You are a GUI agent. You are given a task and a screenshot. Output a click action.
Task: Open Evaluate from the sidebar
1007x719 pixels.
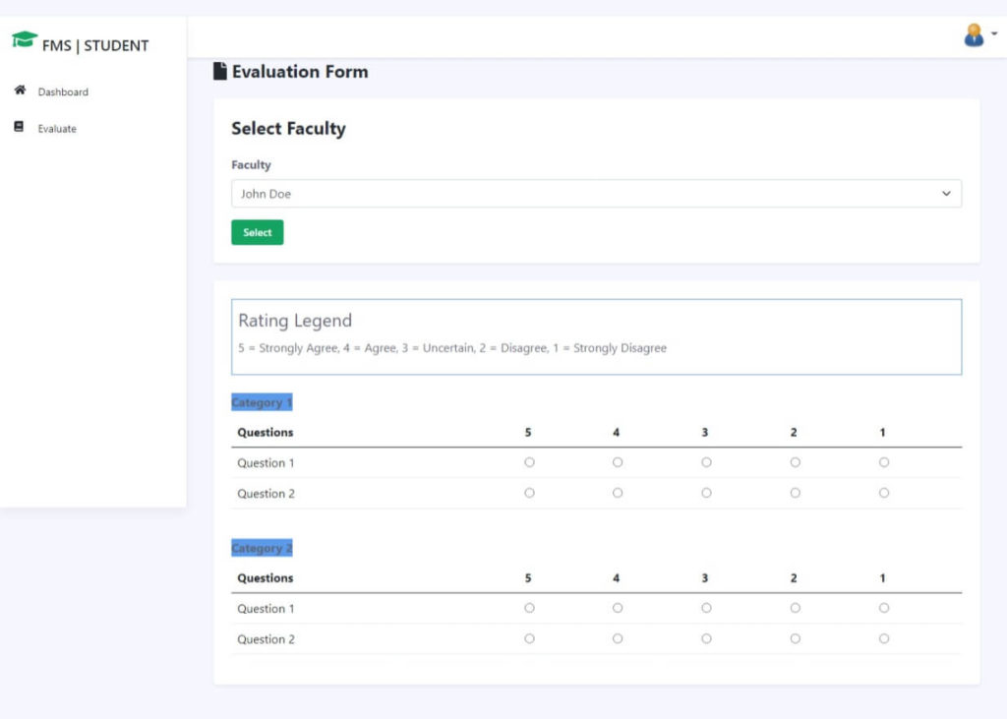[x=57, y=128]
